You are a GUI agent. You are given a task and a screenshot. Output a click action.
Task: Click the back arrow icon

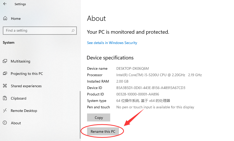click(5, 4)
